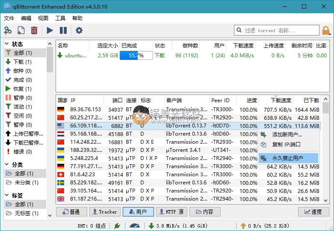The image size is (334, 231).
Task: Open the 文件 menu
Action: [9, 18]
